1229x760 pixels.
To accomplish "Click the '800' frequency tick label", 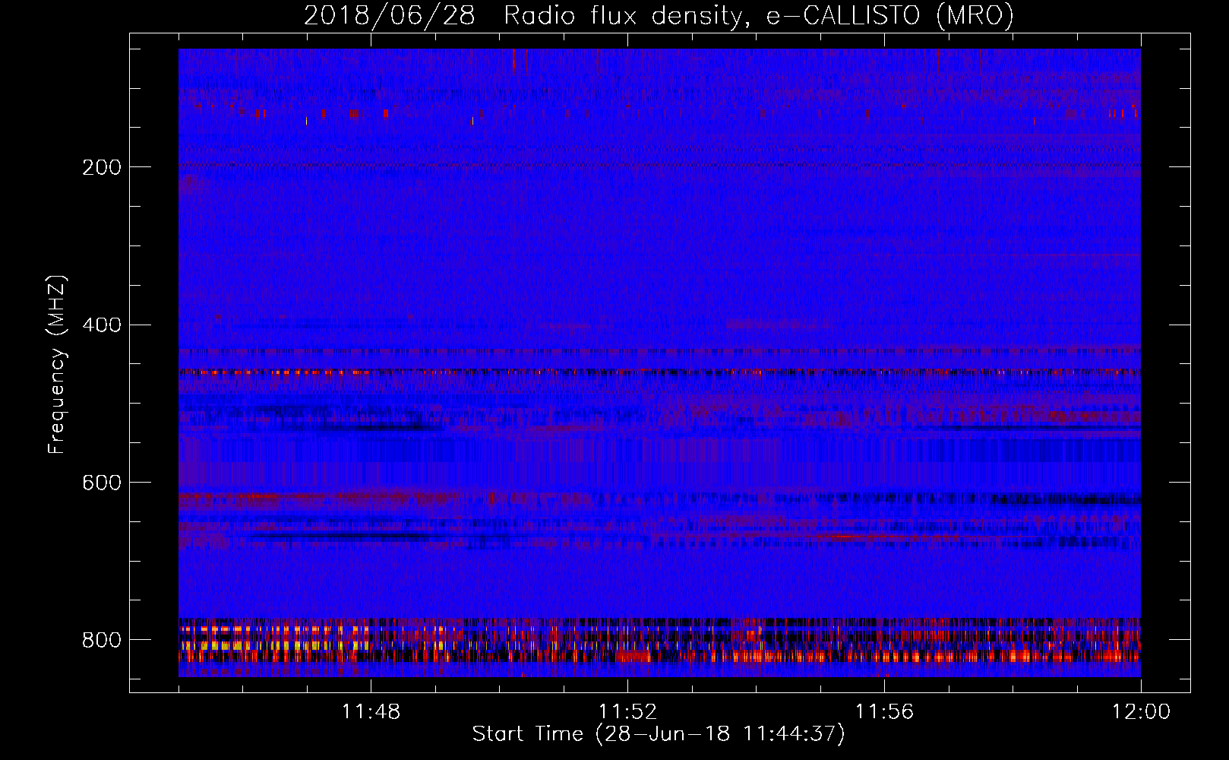I will (x=101, y=640).
